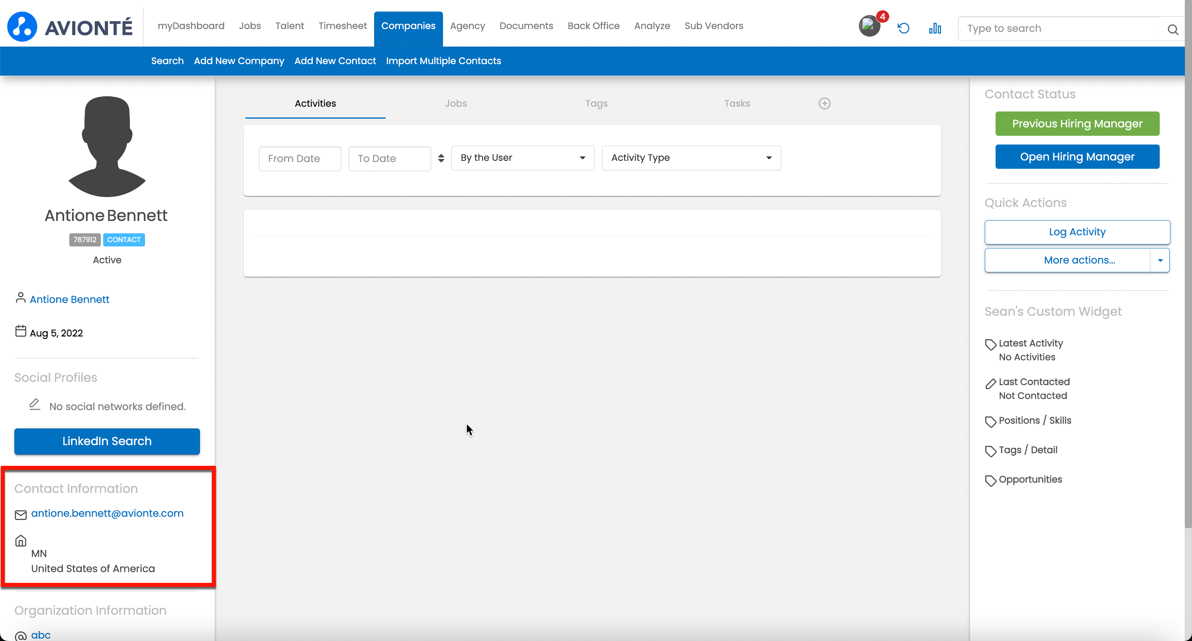Click the envelope icon beside the email address
This screenshot has width=1192, height=641.
click(x=21, y=515)
